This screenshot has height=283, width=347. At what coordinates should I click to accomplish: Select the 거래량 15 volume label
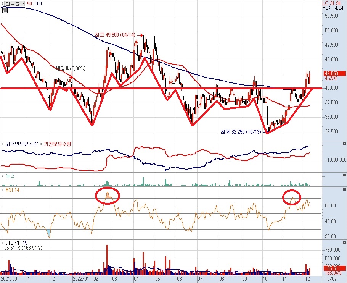(x=16, y=243)
